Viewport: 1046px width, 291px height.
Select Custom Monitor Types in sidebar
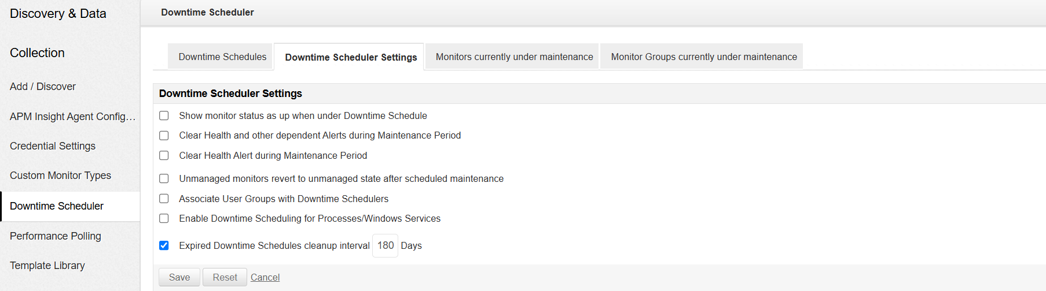[x=60, y=176]
